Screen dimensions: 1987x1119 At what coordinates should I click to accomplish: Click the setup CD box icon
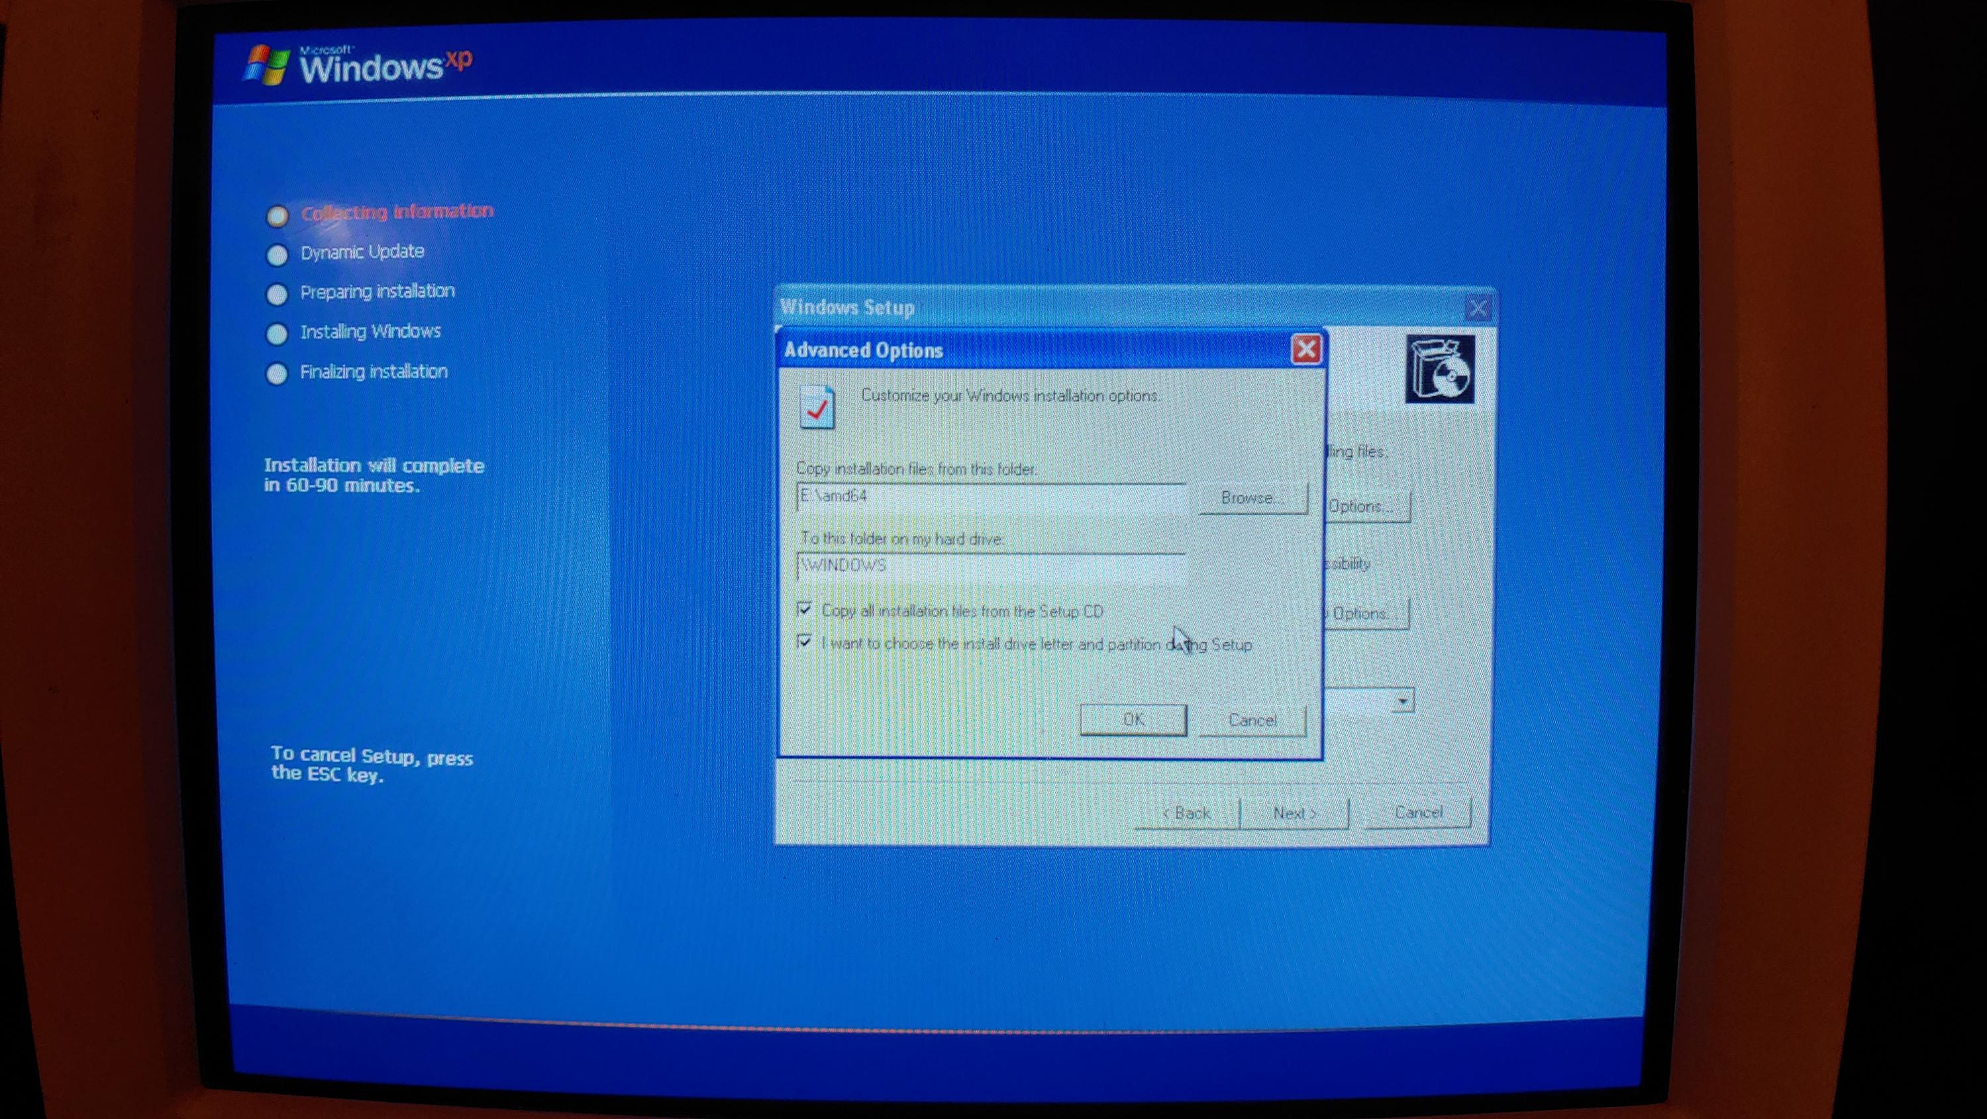(1439, 369)
